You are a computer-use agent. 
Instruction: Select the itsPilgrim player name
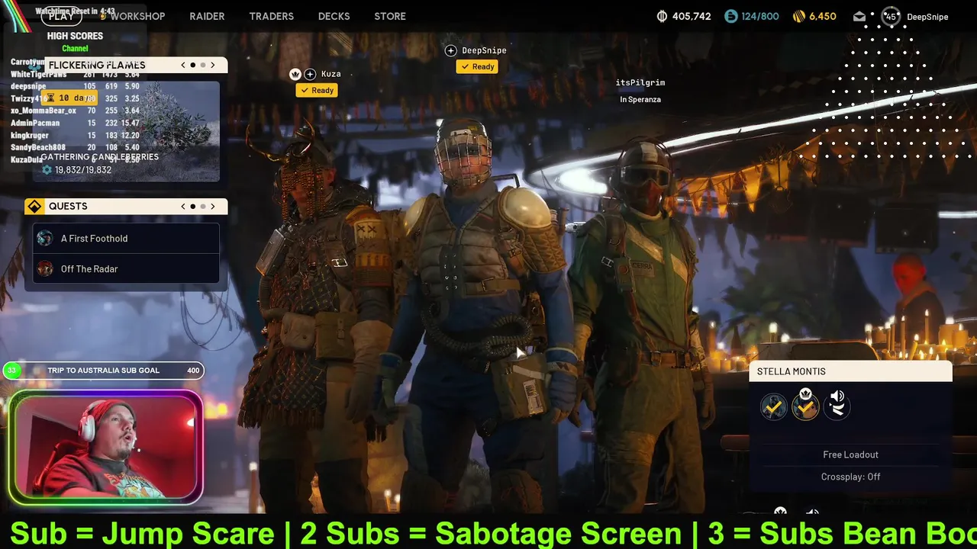[640, 82]
